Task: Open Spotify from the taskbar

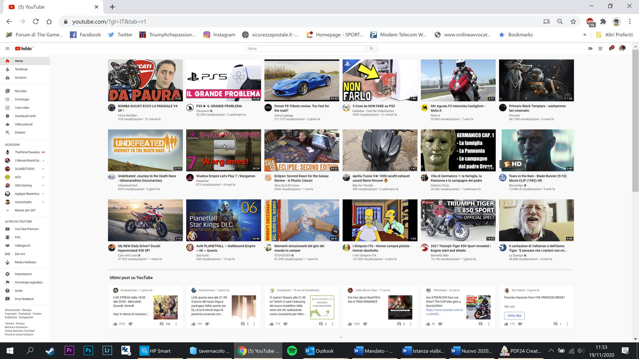Action: coord(292,351)
